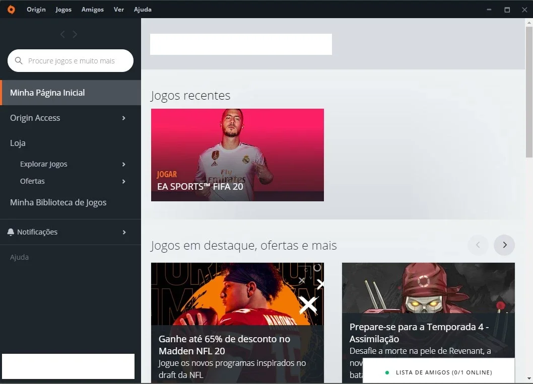Open the Origin menu
Viewport: 533px width, 384px height.
36,10
